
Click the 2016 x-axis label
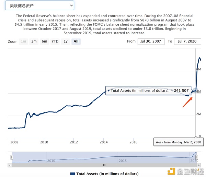134,142
